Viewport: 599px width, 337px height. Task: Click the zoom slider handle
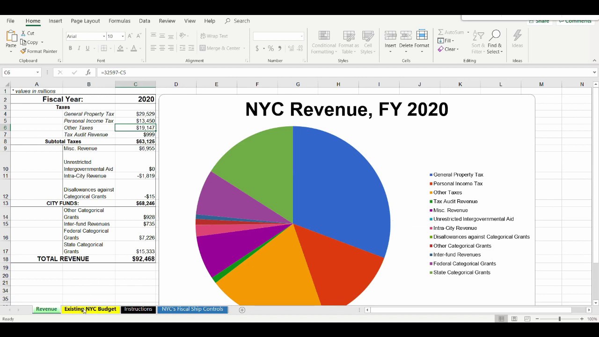(559, 319)
